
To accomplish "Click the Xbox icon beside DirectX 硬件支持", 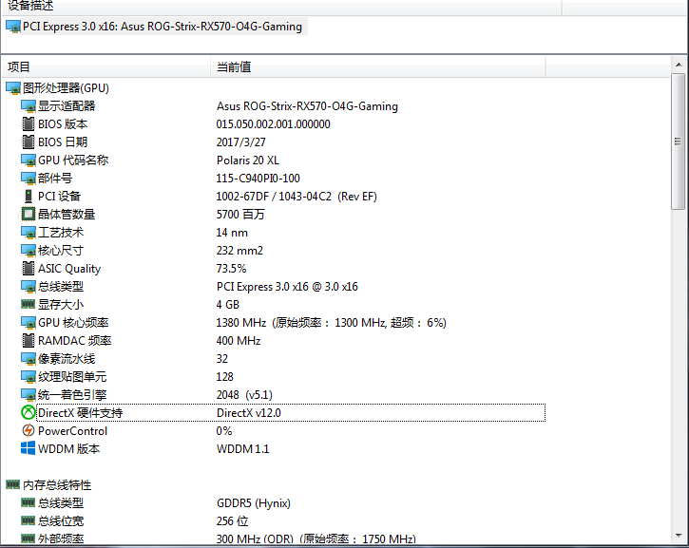I will pyautogui.click(x=29, y=413).
